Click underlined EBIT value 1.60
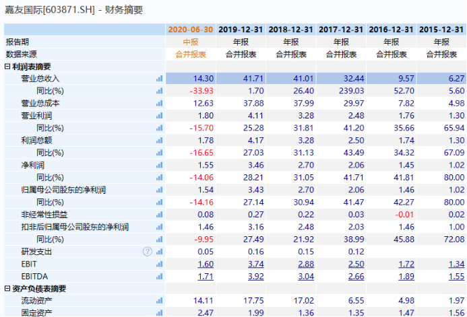Screen dimensions: 467x317 (x=205, y=265)
